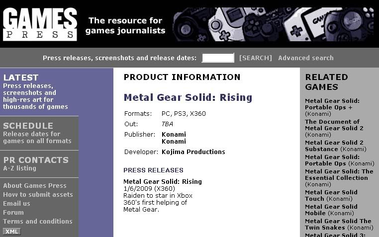Click the PRODUCT INFORMATION heading
This screenshot has width=379, height=237.
[x=182, y=77]
